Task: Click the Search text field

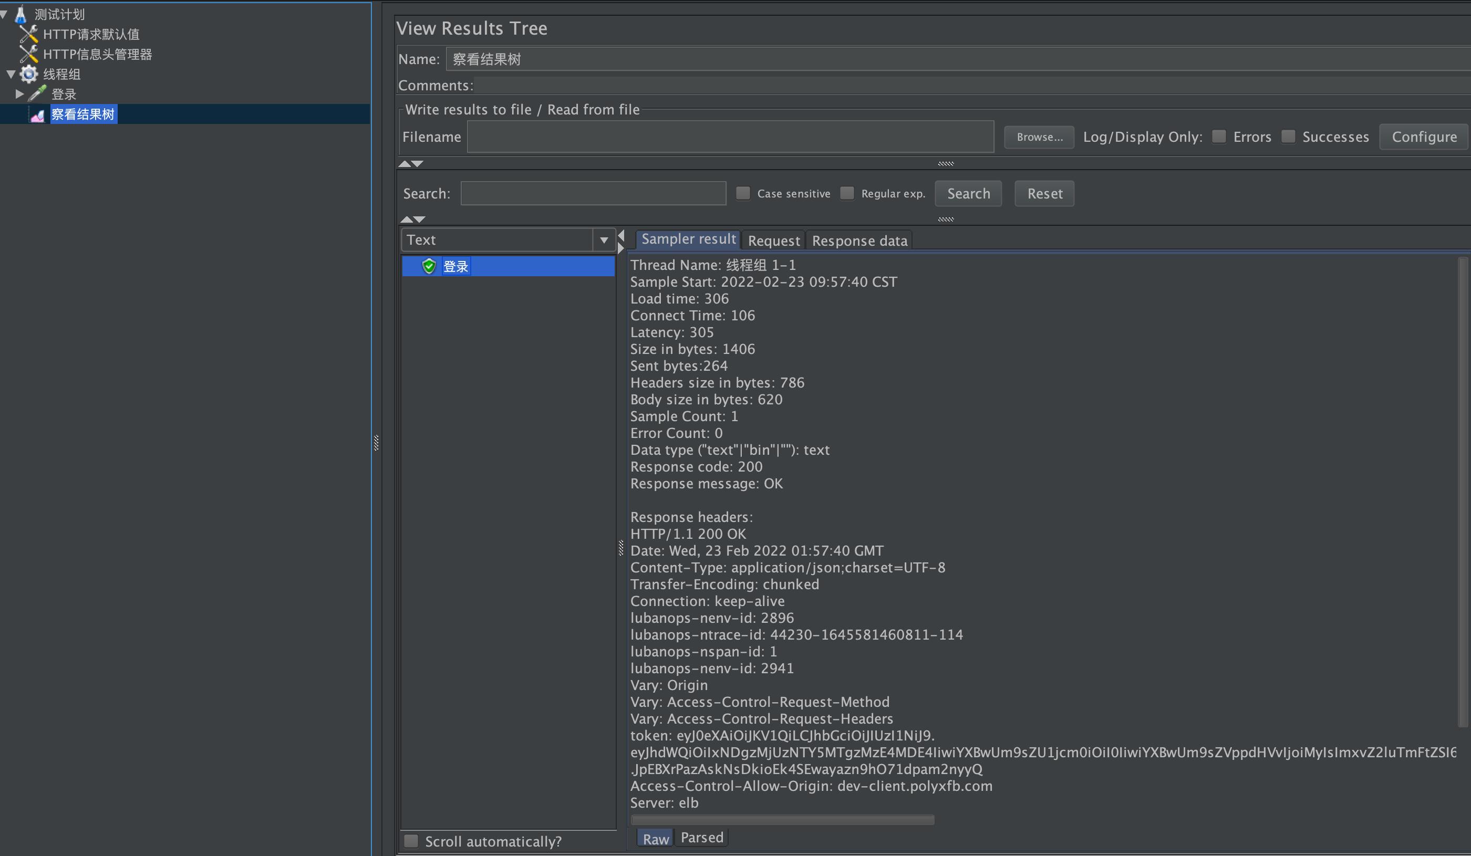Action: [x=593, y=193]
